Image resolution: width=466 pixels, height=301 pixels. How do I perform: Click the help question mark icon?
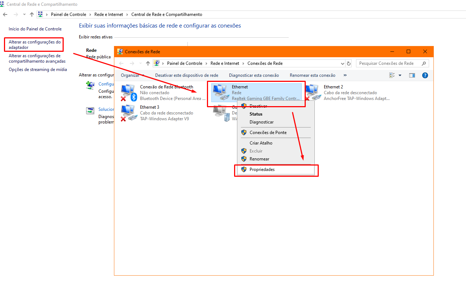tap(425, 75)
